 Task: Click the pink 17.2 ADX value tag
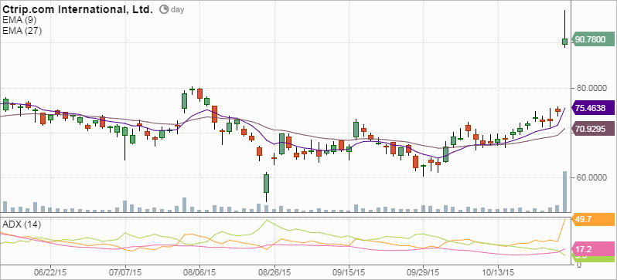pyautogui.click(x=592, y=249)
